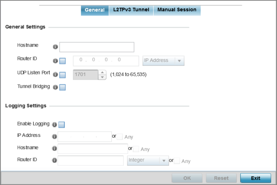Click into the General Settings Hostname field
This screenshot has width=277, height=185.
pyautogui.click(x=97, y=47)
